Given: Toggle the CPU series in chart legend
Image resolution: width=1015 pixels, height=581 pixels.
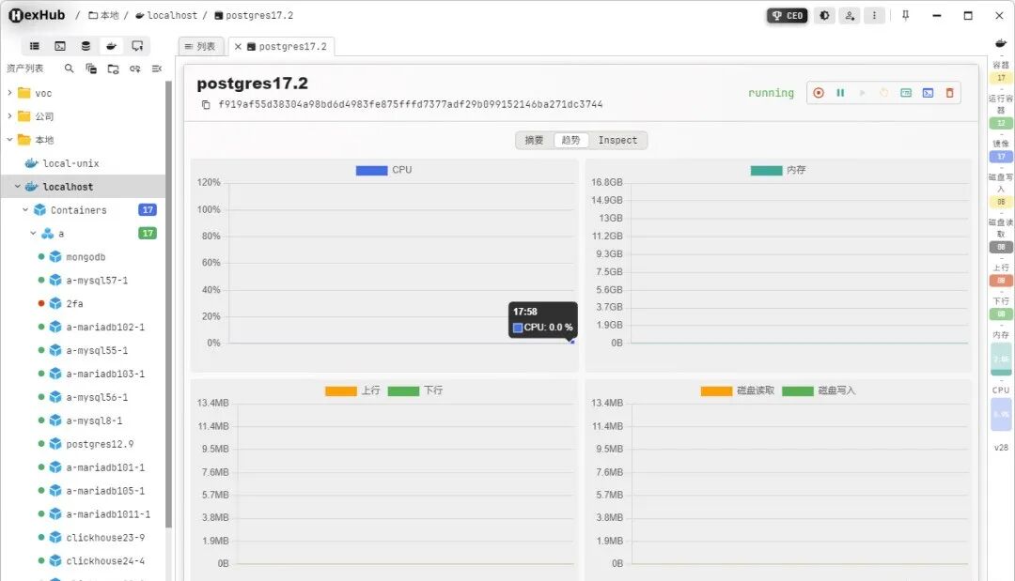Looking at the screenshot, I should click(x=383, y=170).
